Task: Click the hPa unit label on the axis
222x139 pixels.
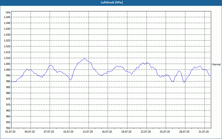Action: tap(8, 13)
